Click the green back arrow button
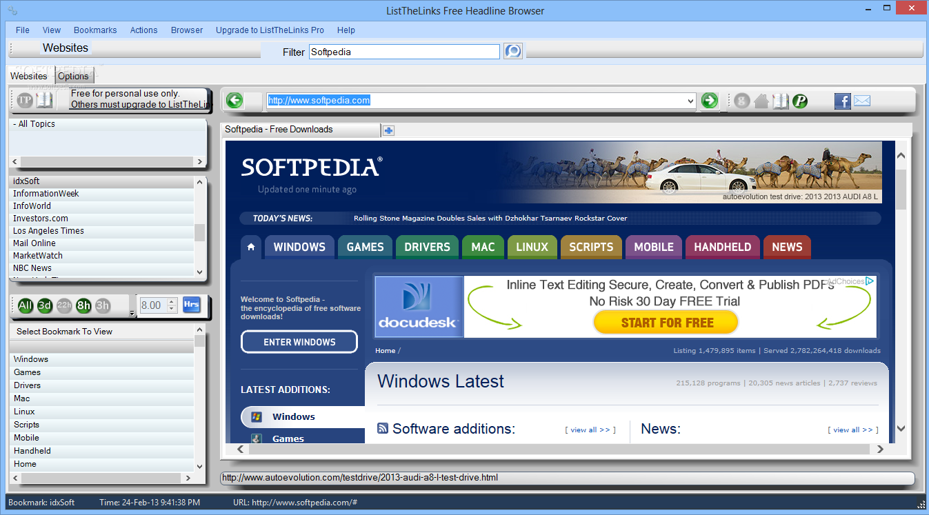The width and height of the screenshot is (929, 515). point(234,101)
